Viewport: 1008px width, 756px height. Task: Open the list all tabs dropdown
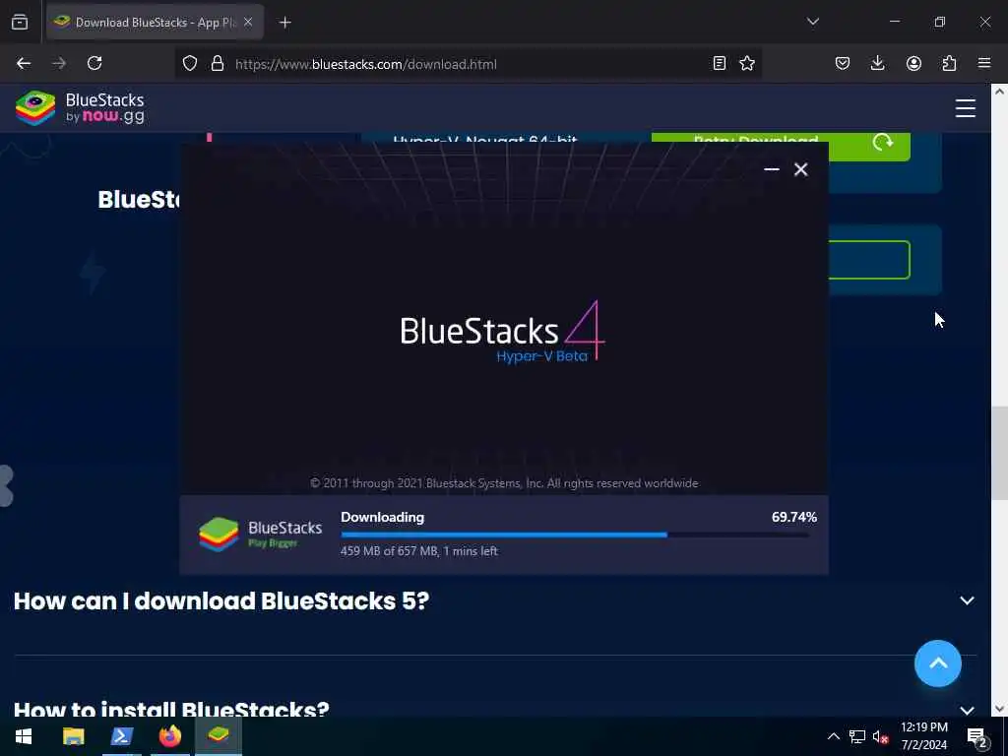click(812, 22)
